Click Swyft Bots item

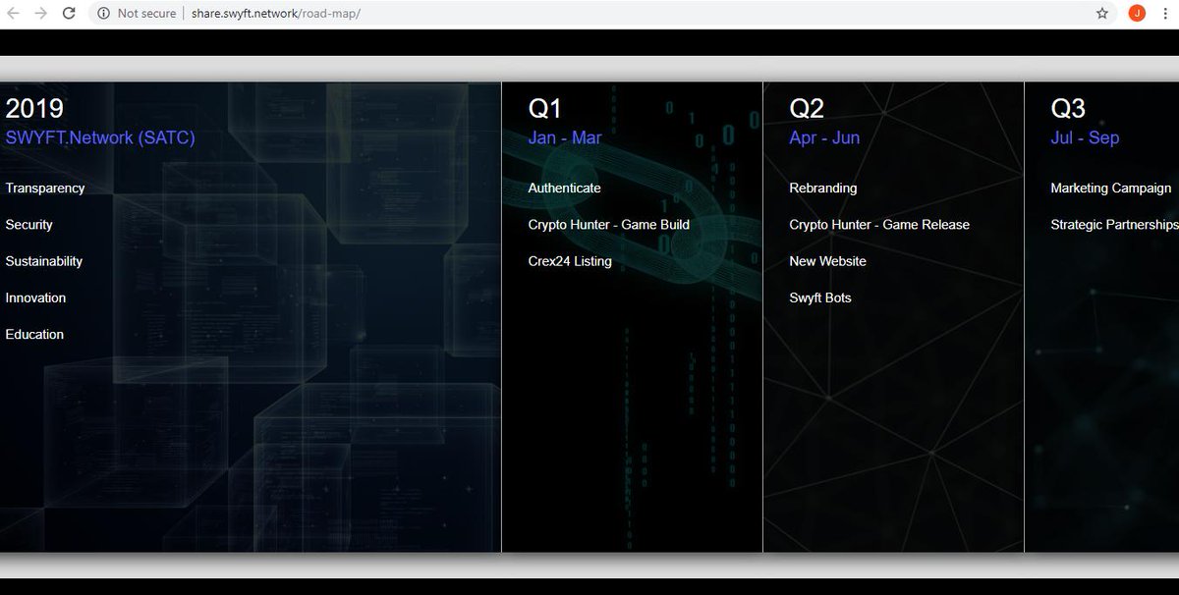(820, 297)
